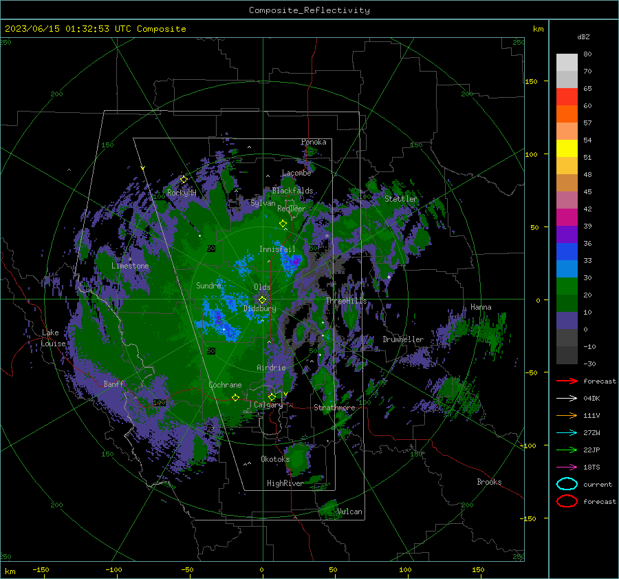Click the orange 111V arrow icon
The height and width of the screenshot is (579, 619).
[567, 415]
